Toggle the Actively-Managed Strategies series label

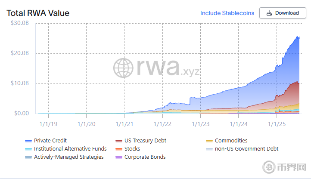pyautogui.click(x=68, y=157)
